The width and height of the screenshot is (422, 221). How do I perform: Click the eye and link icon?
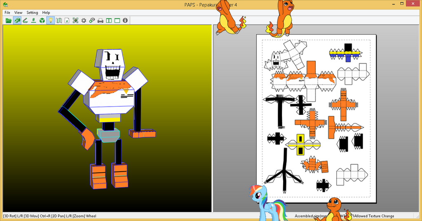[x=92, y=21]
